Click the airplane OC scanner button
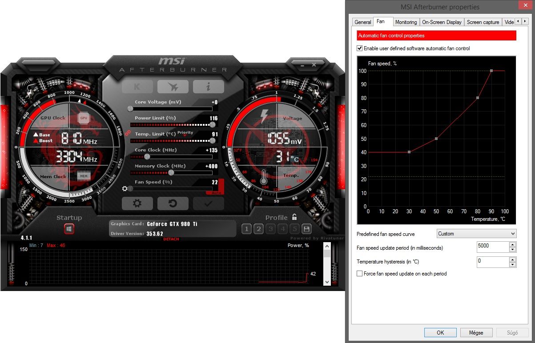 (x=173, y=87)
